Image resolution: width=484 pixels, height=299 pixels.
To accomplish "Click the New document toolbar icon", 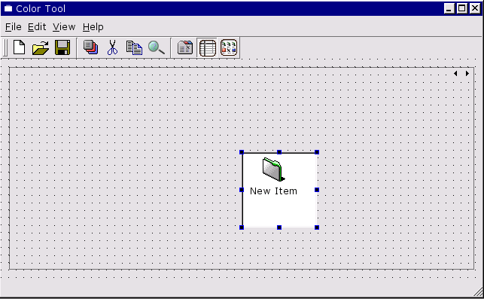I will (19, 47).
